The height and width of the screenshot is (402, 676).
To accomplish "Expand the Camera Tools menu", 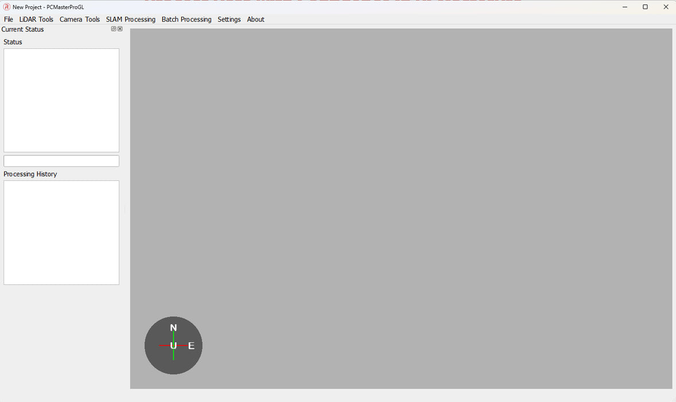I will pos(80,20).
